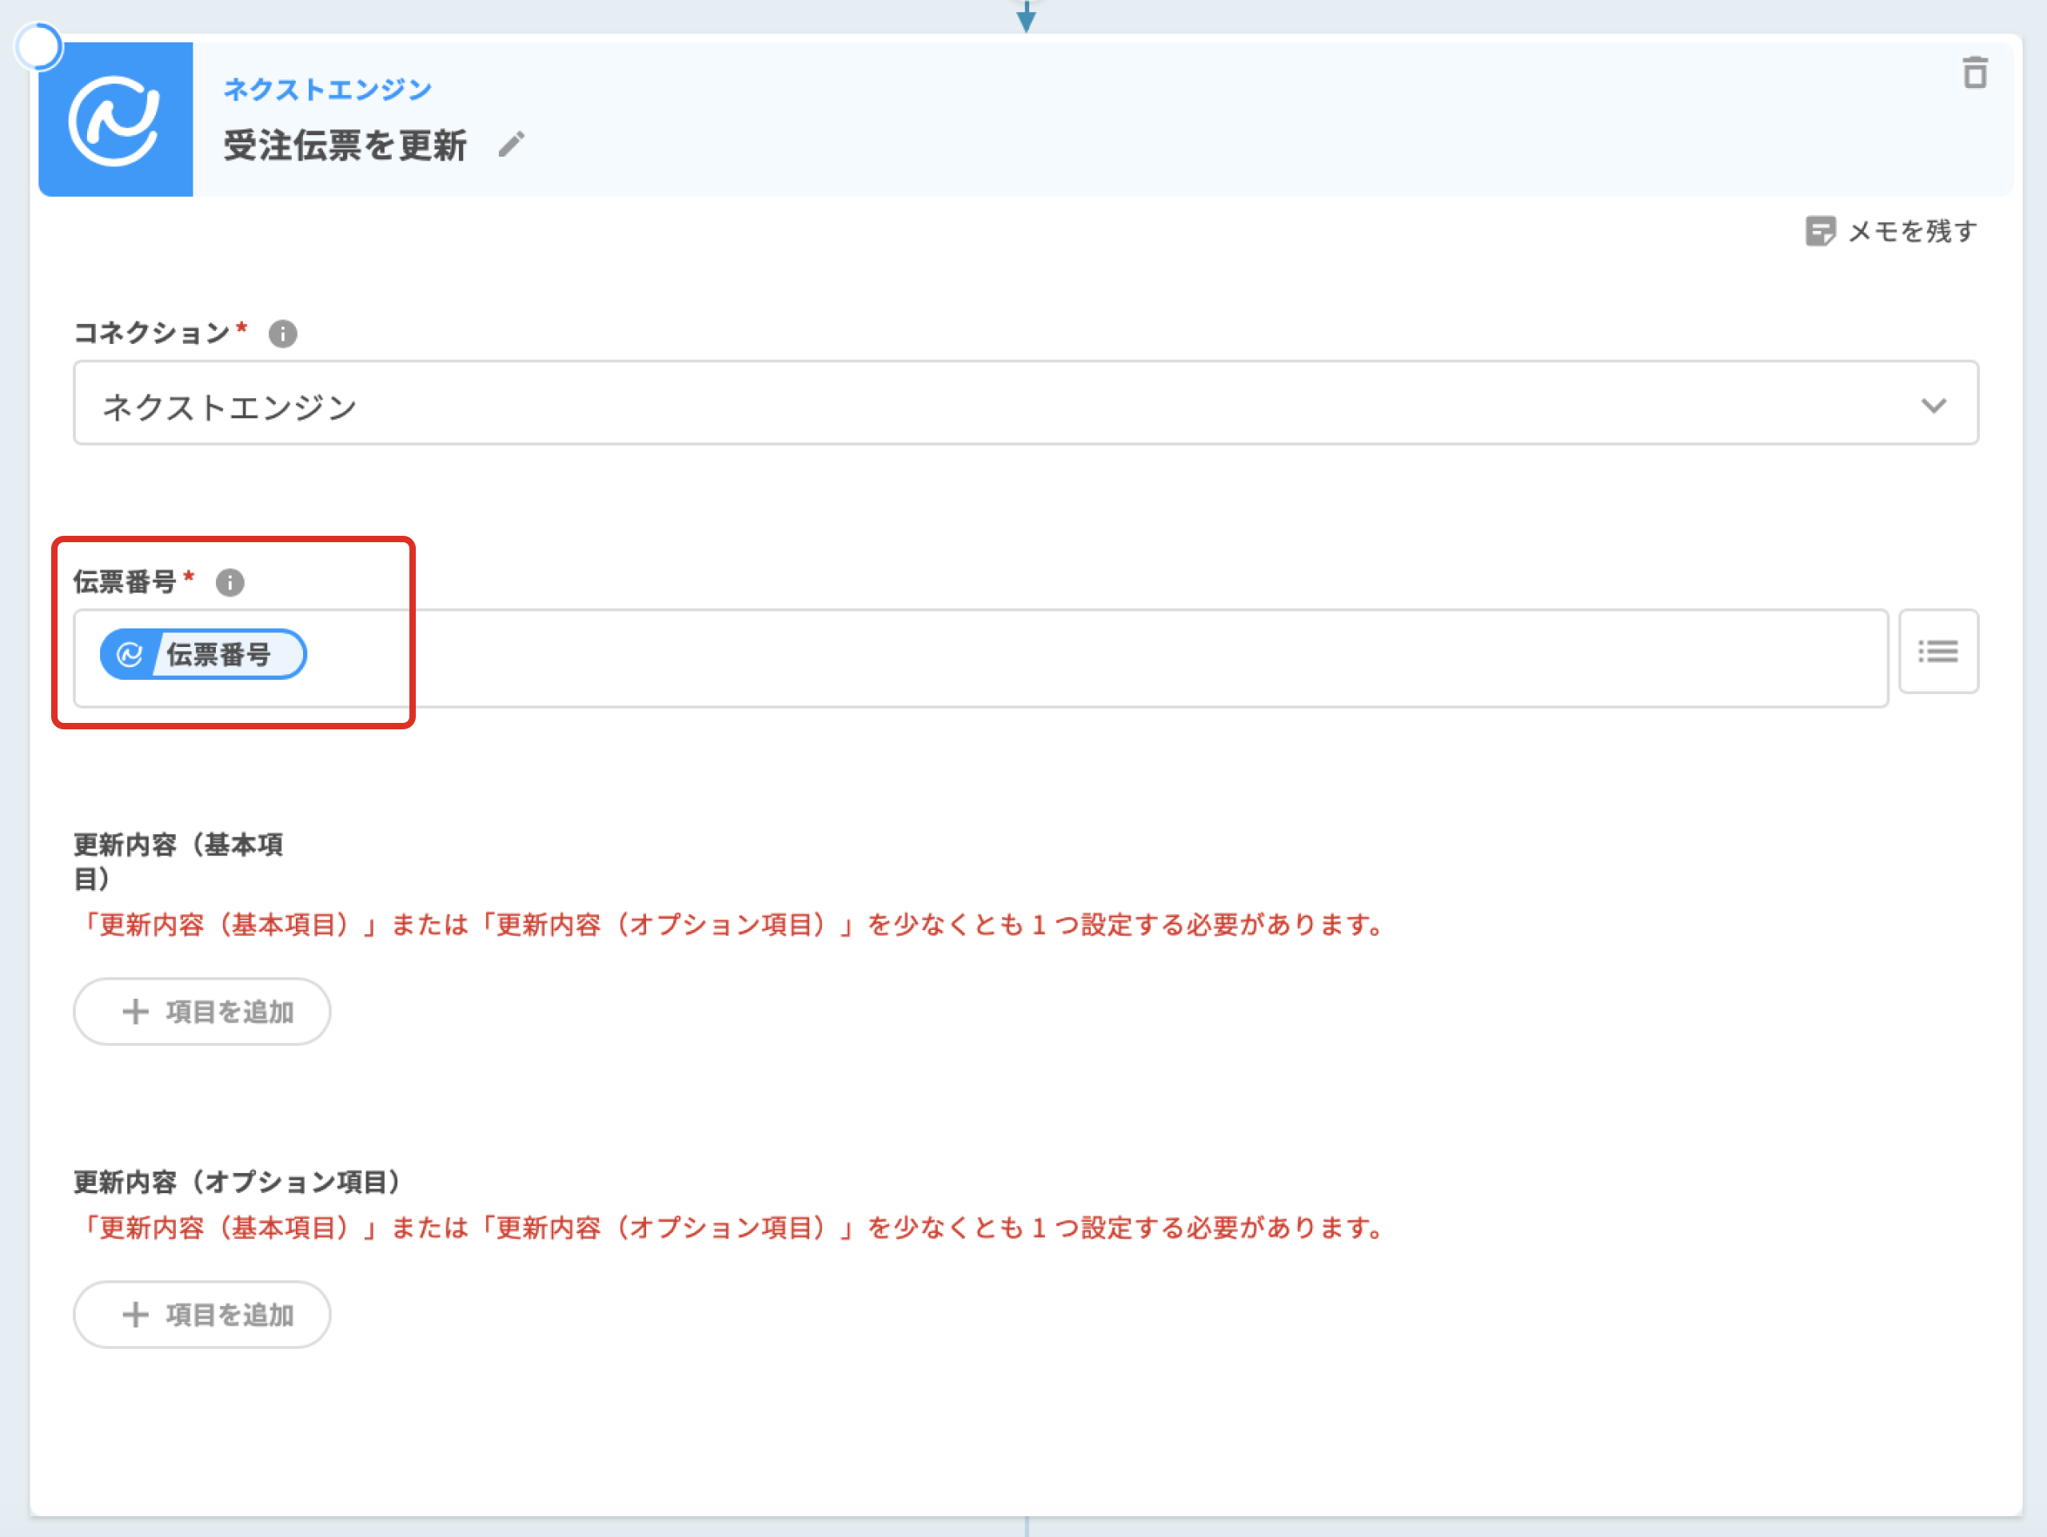Click the pencil icon to rename the step
Screen dimensions: 2047x1537
pyautogui.click(x=511, y=145)
